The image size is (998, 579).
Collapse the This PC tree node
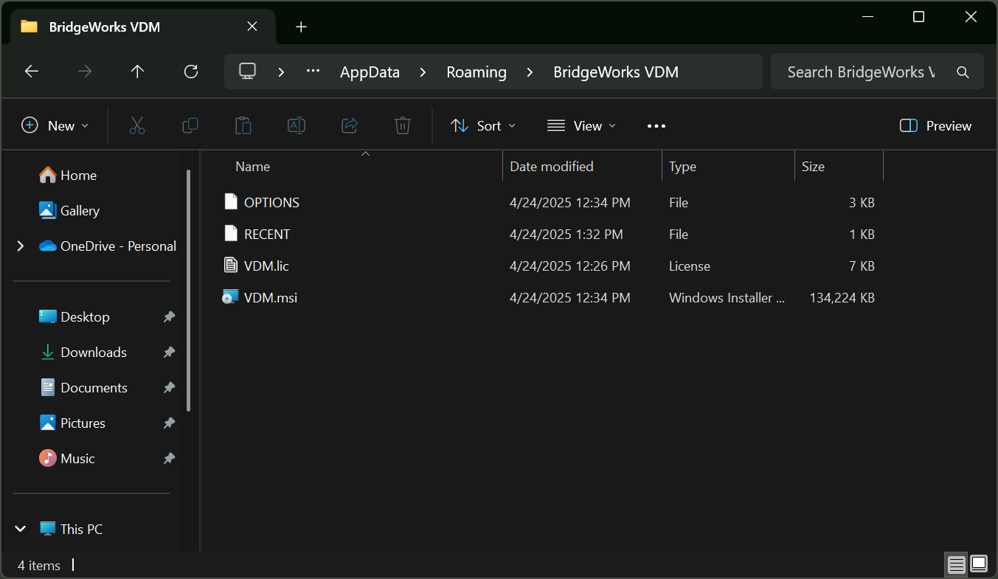tap(20, 529)
